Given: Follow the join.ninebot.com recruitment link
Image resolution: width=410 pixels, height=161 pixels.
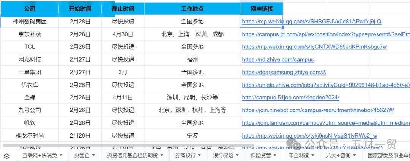Looking at the screenshot, I should [318, 110].
